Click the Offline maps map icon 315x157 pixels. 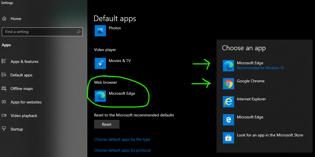tap(4, 89)
